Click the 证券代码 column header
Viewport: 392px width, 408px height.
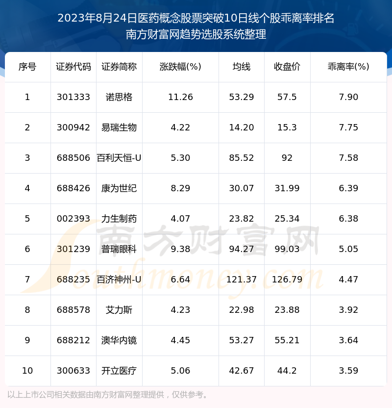click(x=73, y=67)
